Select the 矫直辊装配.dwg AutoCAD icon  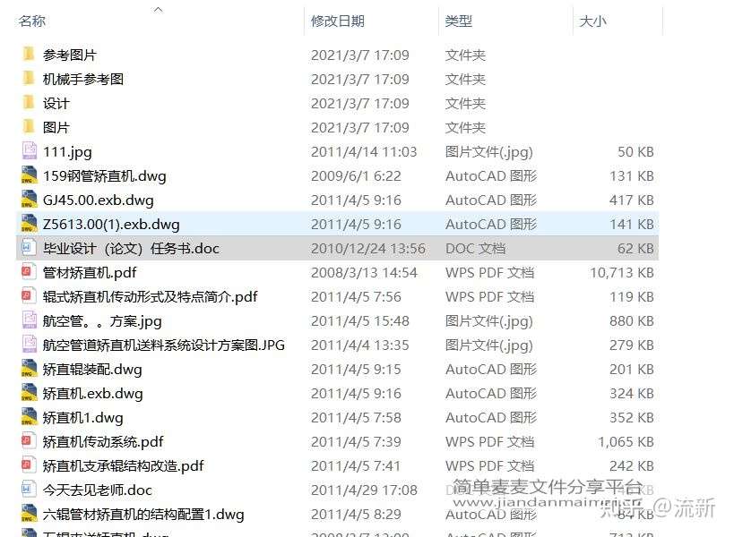pos(29,369)
